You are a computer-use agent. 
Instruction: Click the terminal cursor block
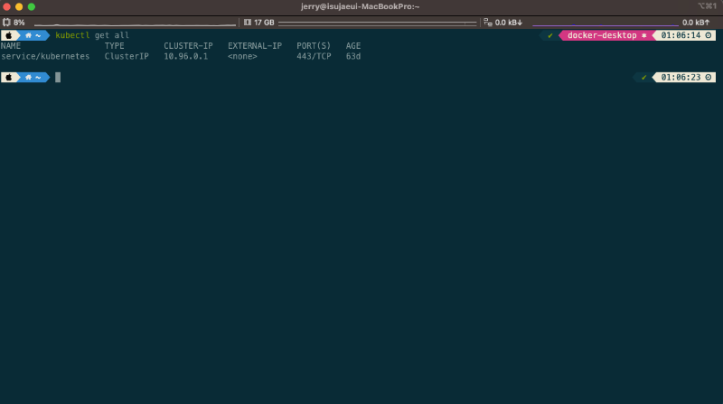coord(58,77)
